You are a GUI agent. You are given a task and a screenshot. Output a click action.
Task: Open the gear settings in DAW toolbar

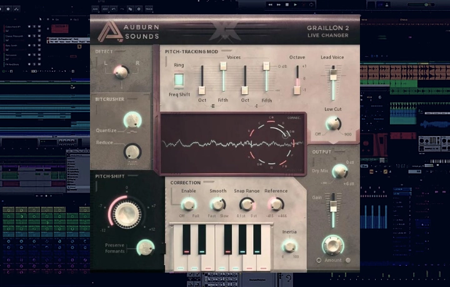[x=139, y=9]
